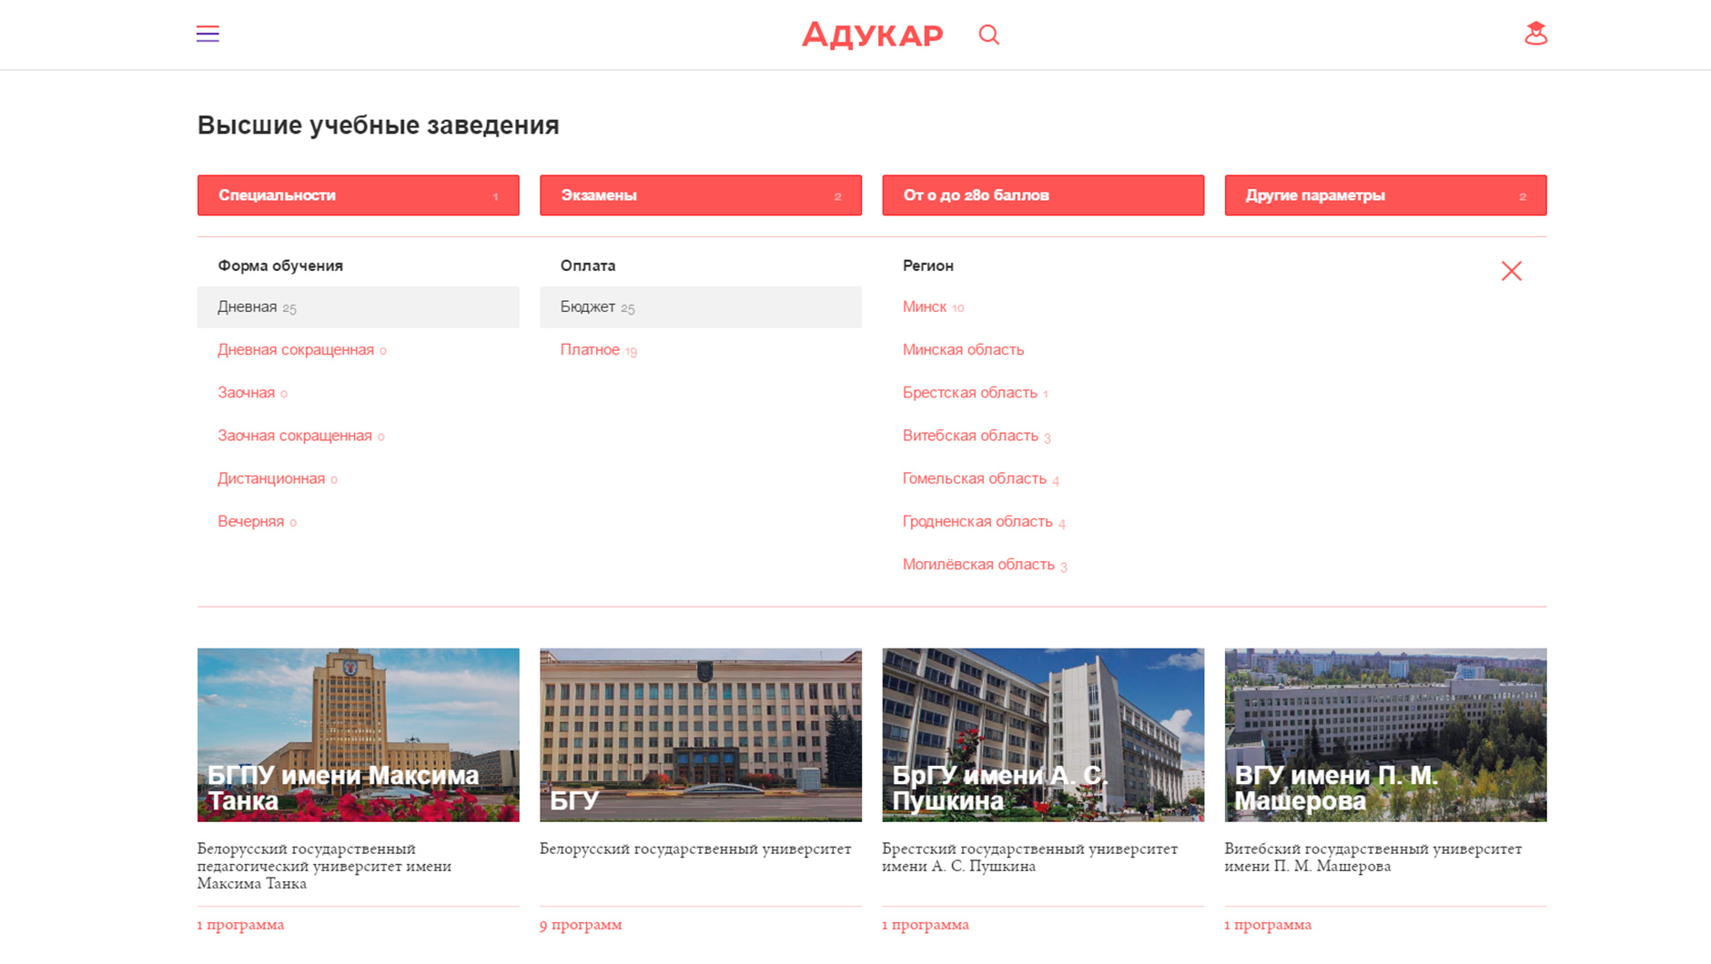Screen dimensions: 1711x964
Task: Choose Заочная сокращенная study form
Action: (x=300, y=436)
